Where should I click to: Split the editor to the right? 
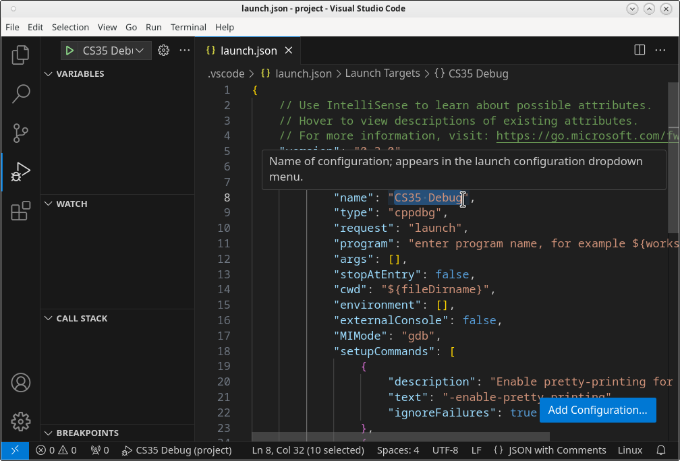(x=640, y=51)
